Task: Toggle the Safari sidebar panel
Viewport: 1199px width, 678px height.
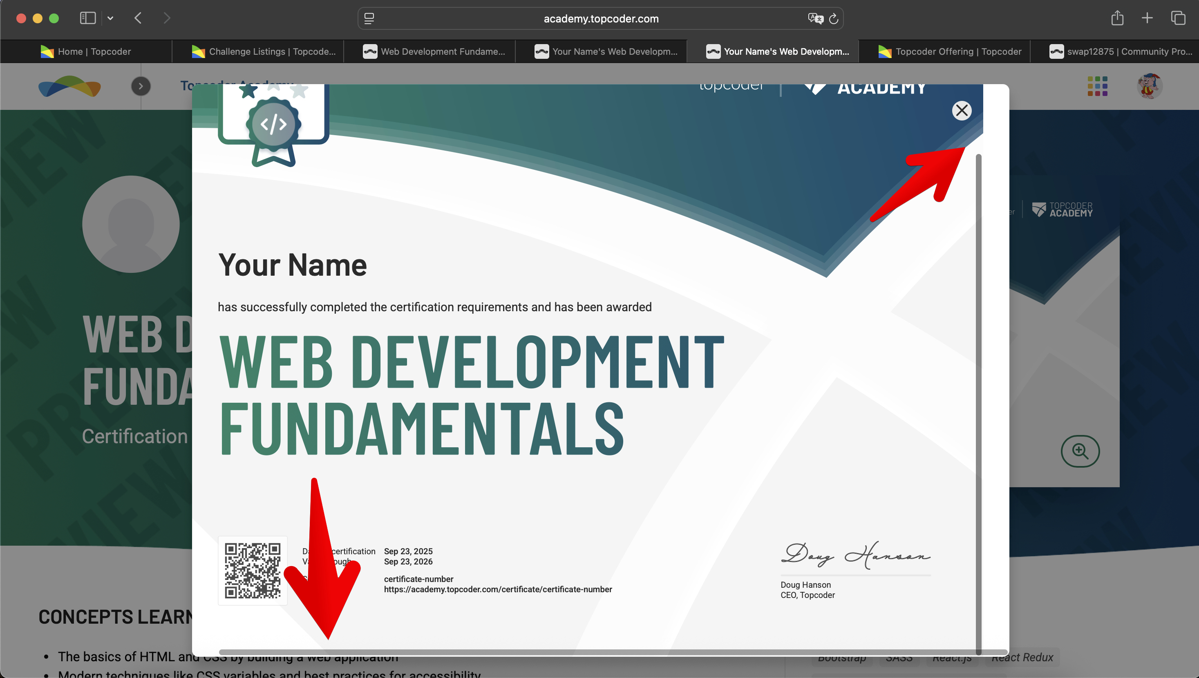Action: (87, 18)
